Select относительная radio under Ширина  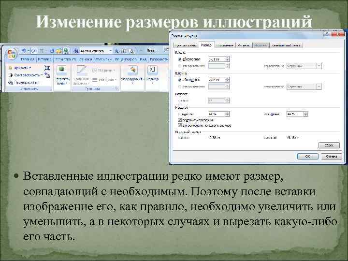click(x=180, y=87)
